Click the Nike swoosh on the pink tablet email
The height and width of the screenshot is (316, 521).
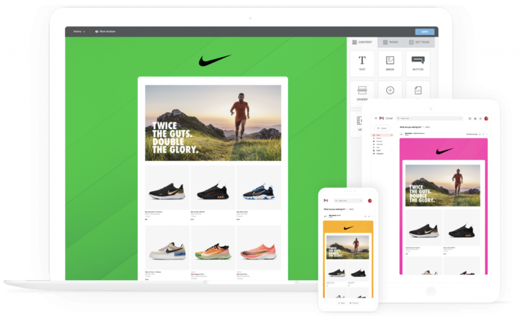tap(445, 151)
